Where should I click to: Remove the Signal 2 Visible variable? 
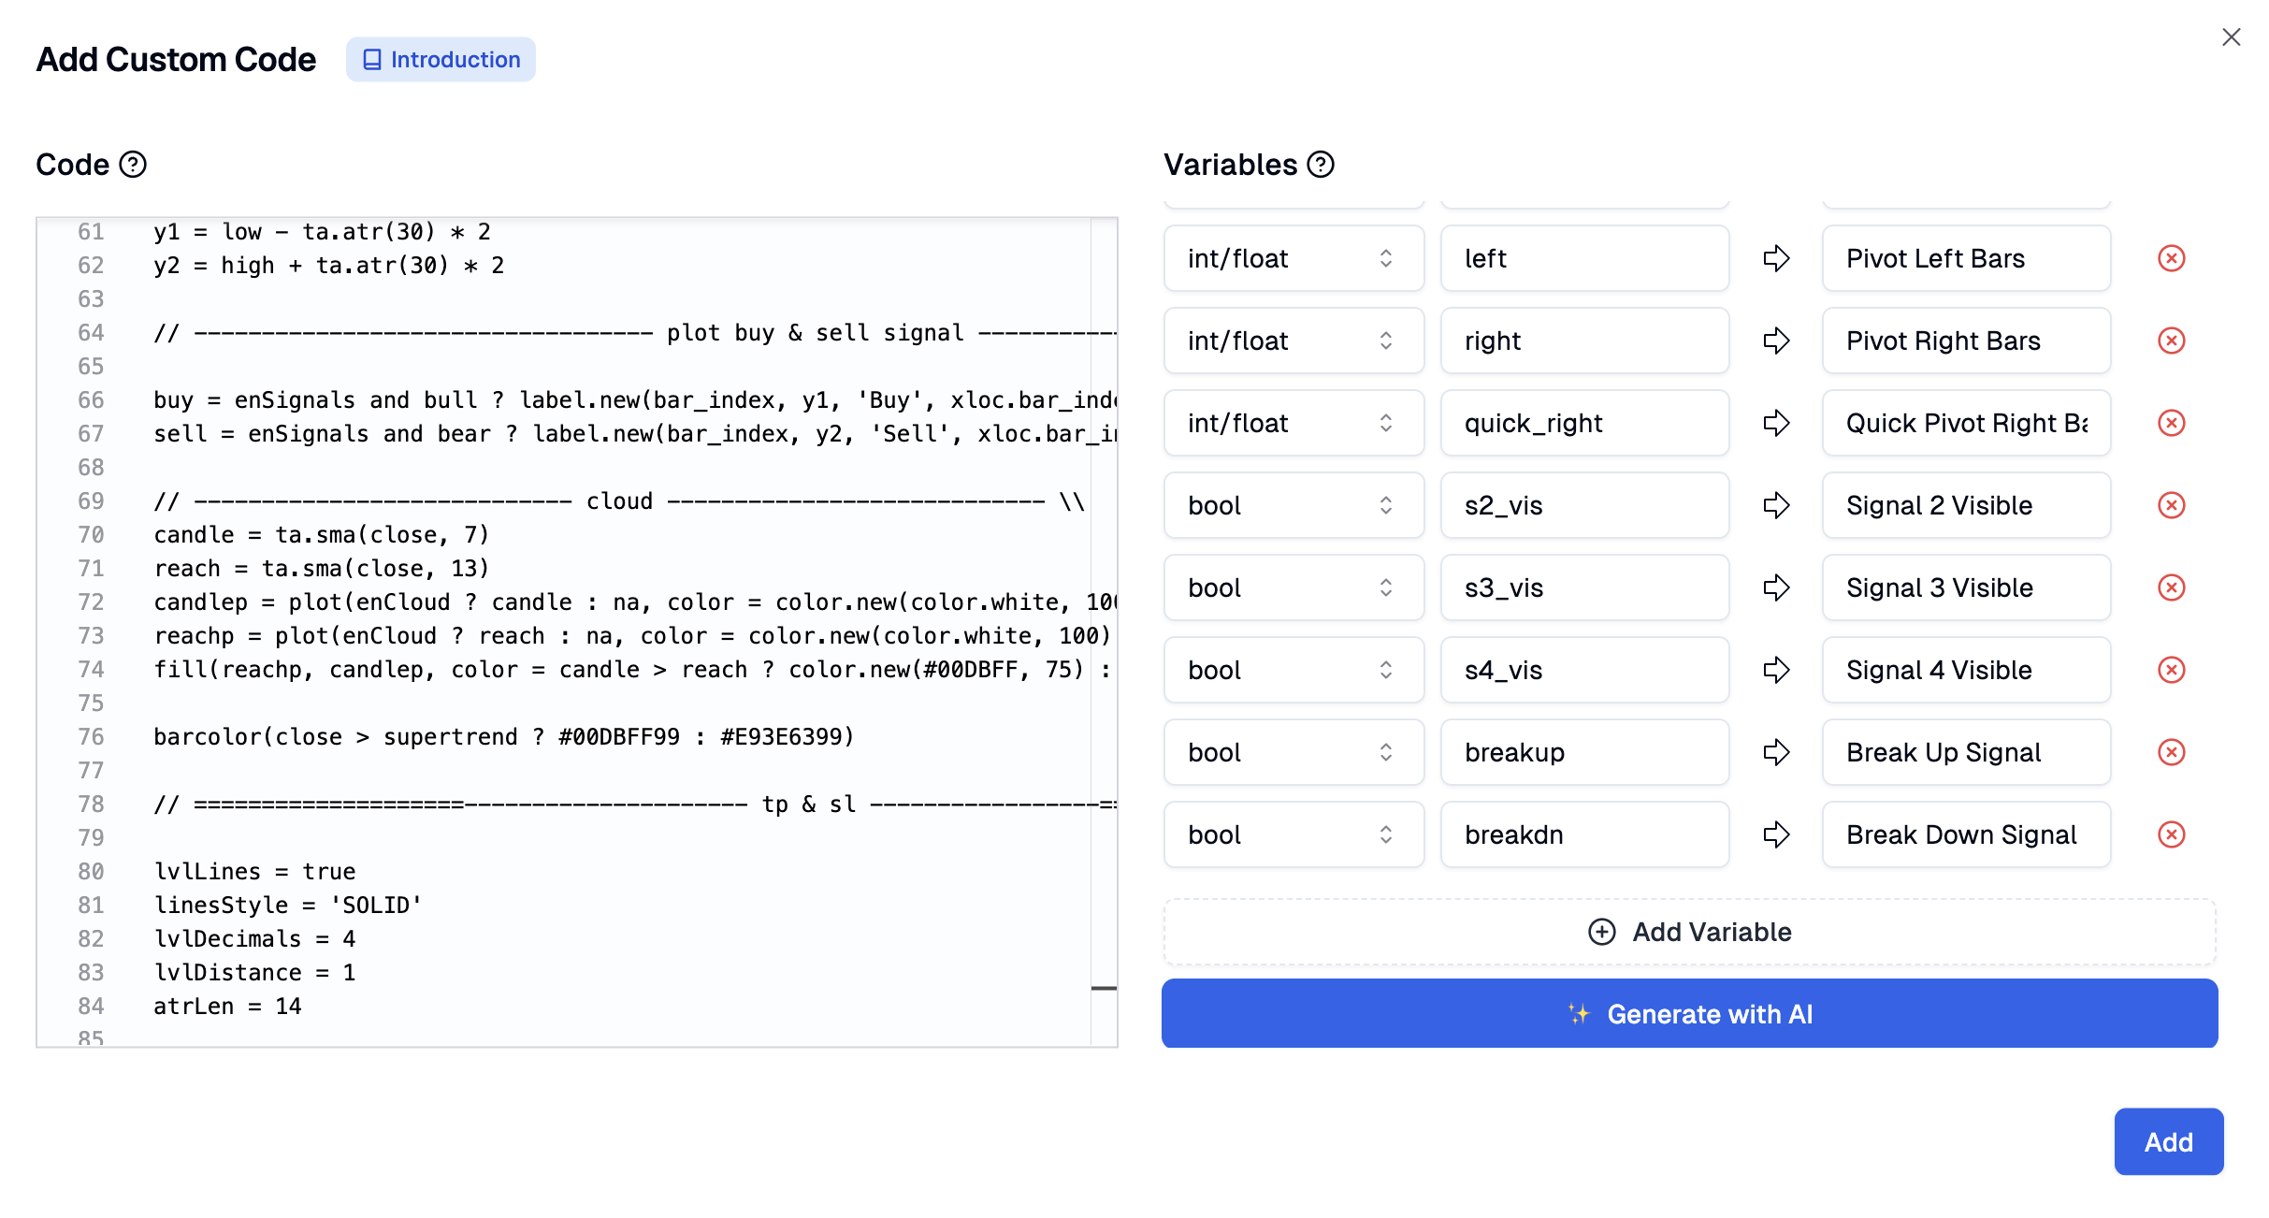(x=2171, y=505)
